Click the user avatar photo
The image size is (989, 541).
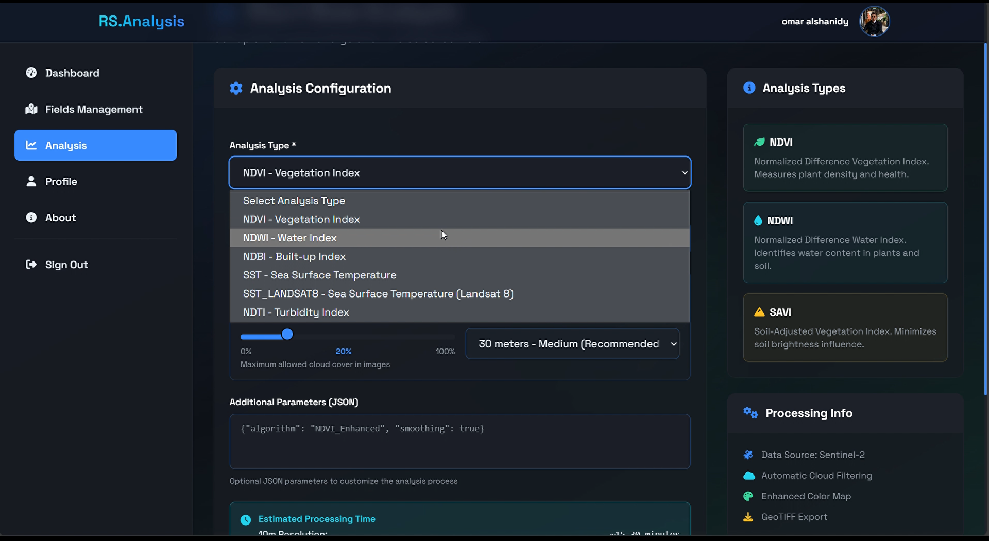(874, 21)
